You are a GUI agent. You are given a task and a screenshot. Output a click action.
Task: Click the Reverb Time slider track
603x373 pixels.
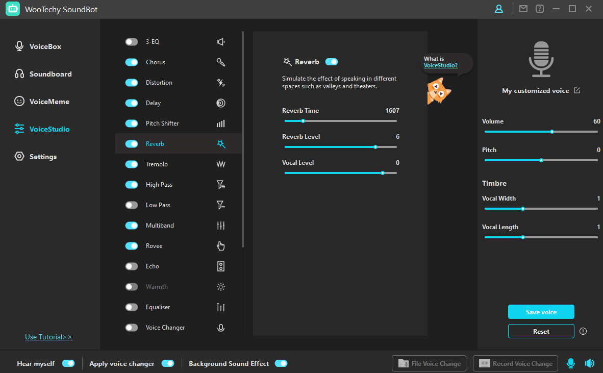click(x=340, y=121)
